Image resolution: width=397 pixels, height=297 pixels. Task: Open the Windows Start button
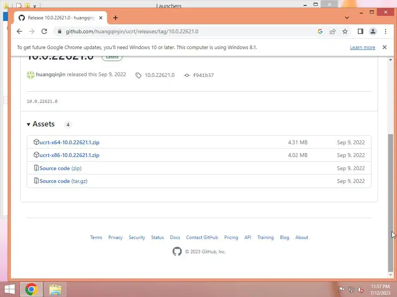coord(9,289)
